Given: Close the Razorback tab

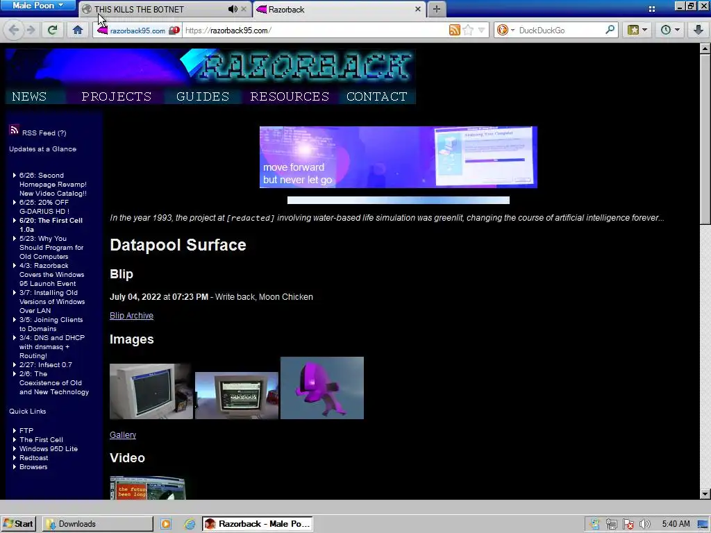Looking at the screenshot, I should pyautogui.click(x=417, y=9).
